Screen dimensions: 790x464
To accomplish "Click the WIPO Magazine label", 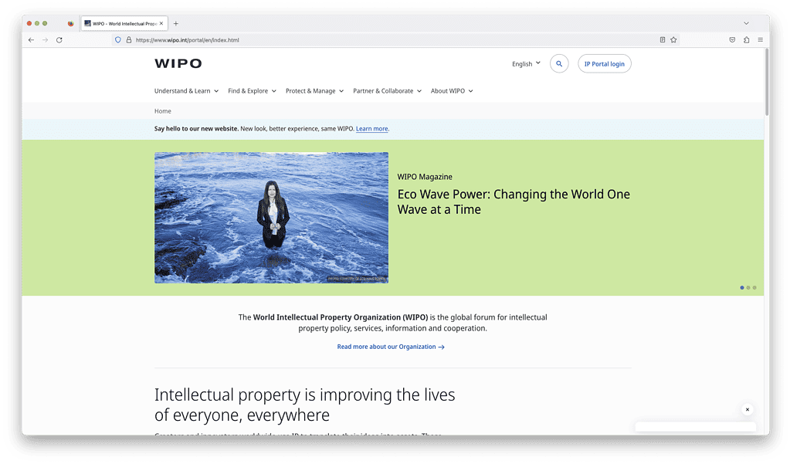I will 425,177.
